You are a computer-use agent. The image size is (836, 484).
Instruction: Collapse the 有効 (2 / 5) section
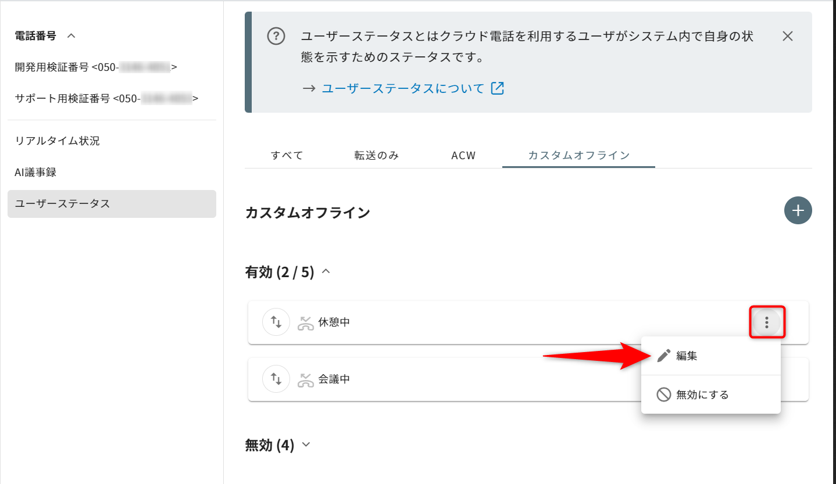326,271
